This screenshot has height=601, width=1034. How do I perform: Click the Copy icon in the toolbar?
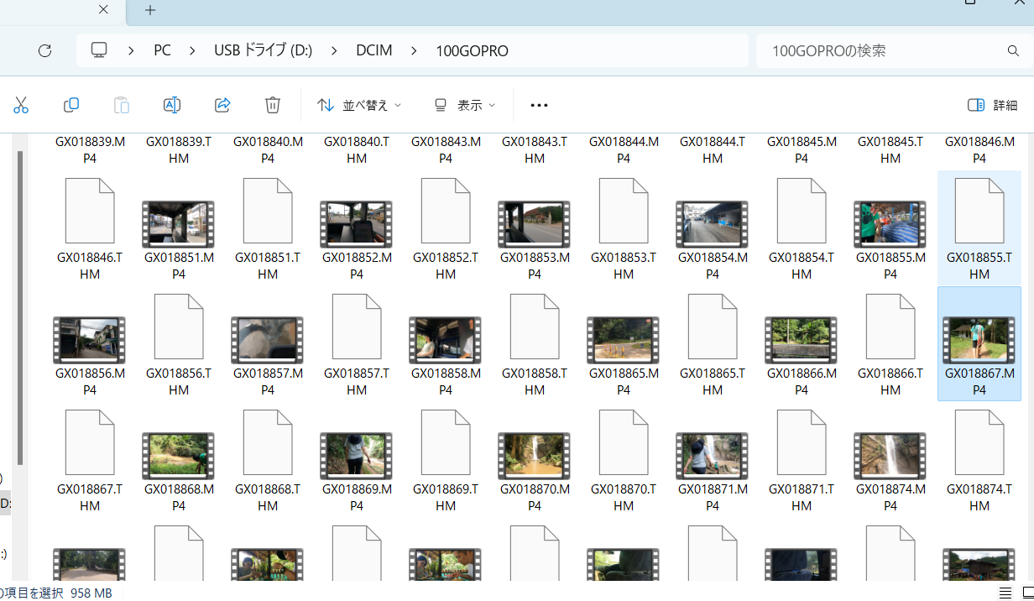point(71,105)
